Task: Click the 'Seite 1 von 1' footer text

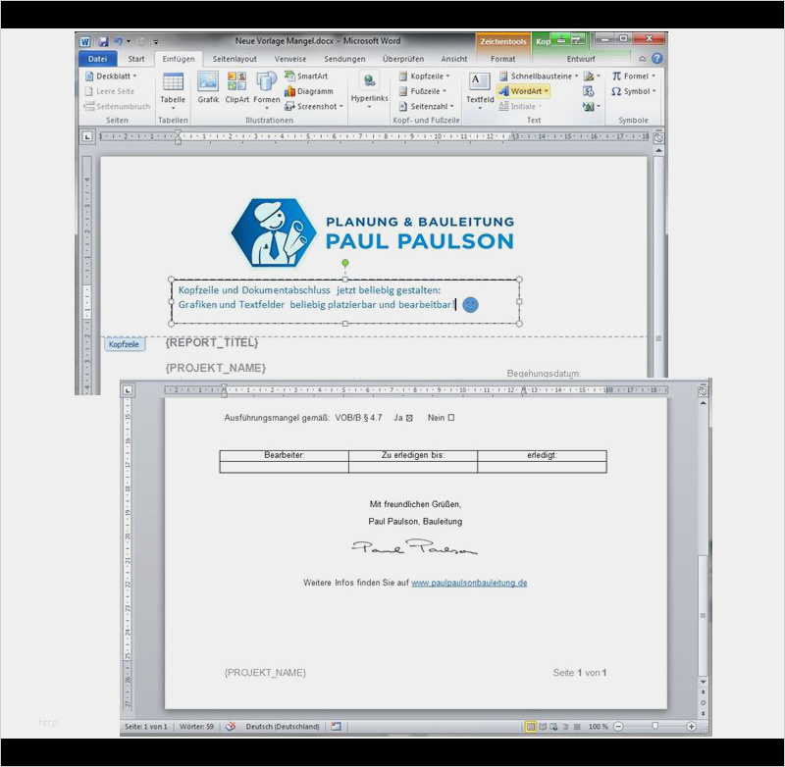Action: click(x=579, y=673)
